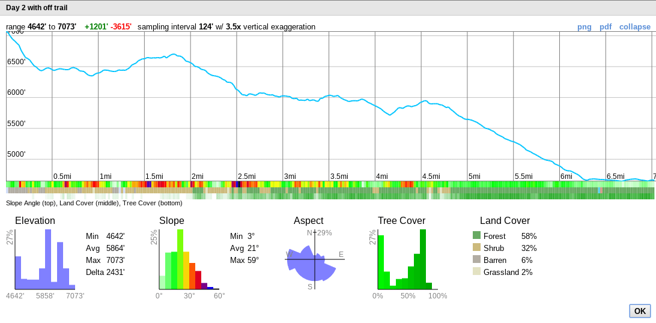
Task: Click the Shrub tan legend swatch
Action: click(x=476, y=247)
